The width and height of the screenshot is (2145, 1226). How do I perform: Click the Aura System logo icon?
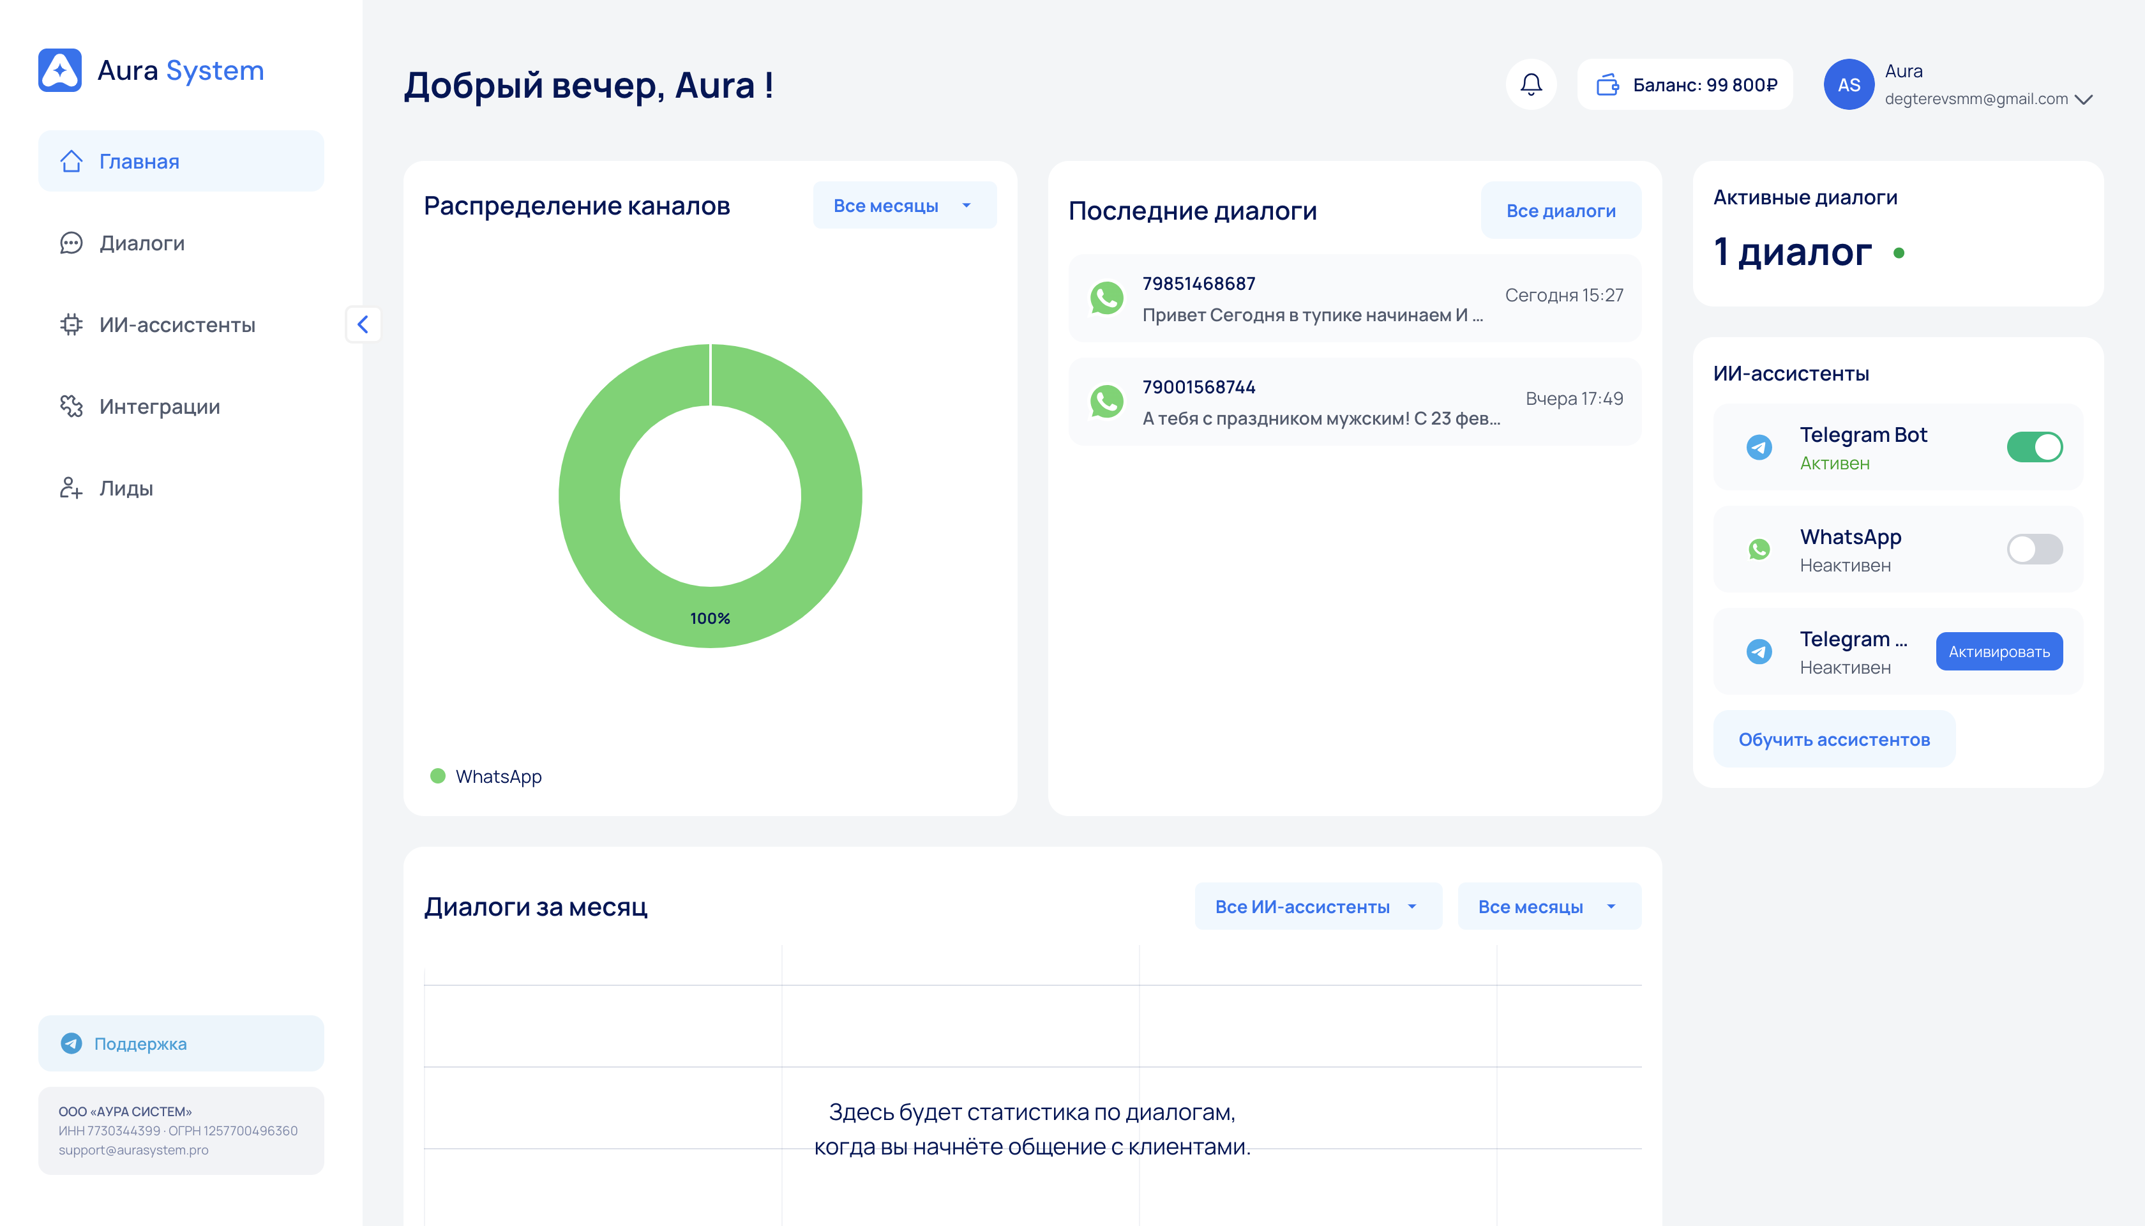point(60,70)
